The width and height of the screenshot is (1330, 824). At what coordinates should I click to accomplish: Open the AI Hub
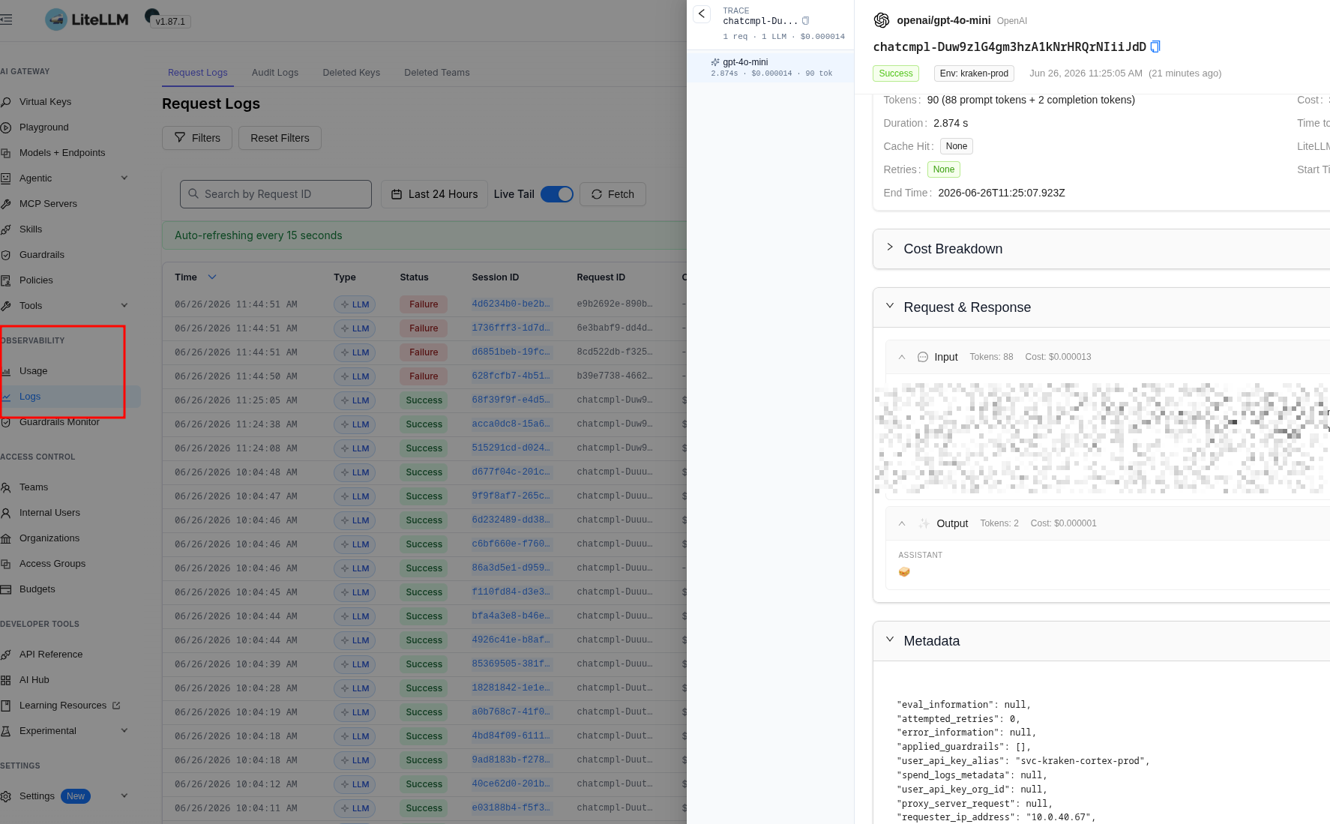(x=34, y=680)
